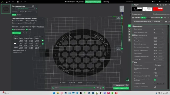Viewport: 170px width, 95px height.
Task: Open the speed settings category icon
Action: tap(129, 31)
